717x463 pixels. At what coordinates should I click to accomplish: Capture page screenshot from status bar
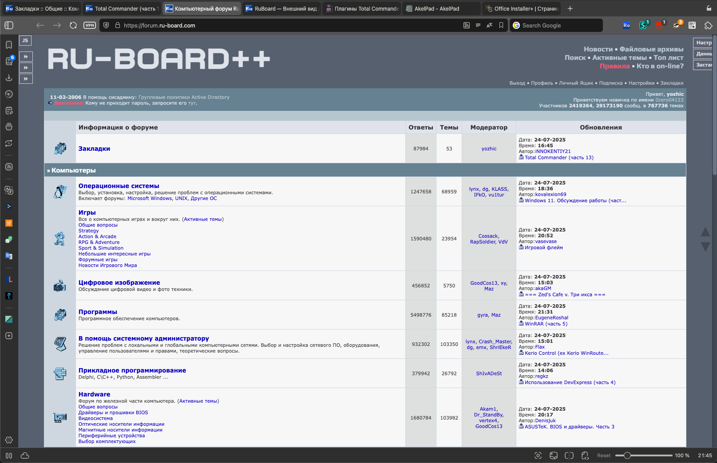click(x=538, y=455)
